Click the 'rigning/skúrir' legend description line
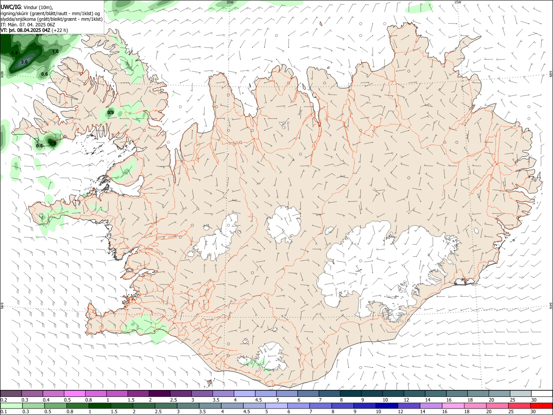 (x=50, y=13)
